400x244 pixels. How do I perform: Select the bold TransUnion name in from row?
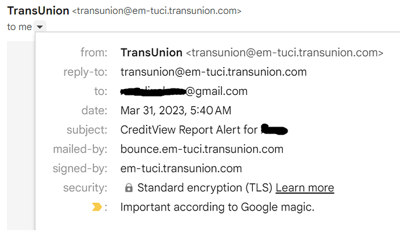click(x=151, y=53)
